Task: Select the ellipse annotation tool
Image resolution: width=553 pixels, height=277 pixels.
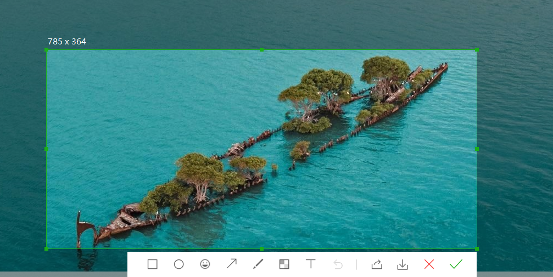Action: (x=179, y=264)
